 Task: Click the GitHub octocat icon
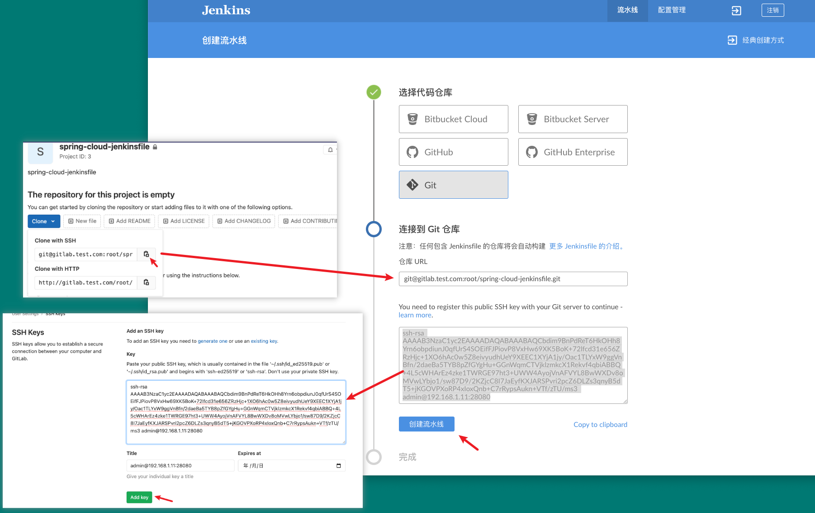tap(412, 152)
